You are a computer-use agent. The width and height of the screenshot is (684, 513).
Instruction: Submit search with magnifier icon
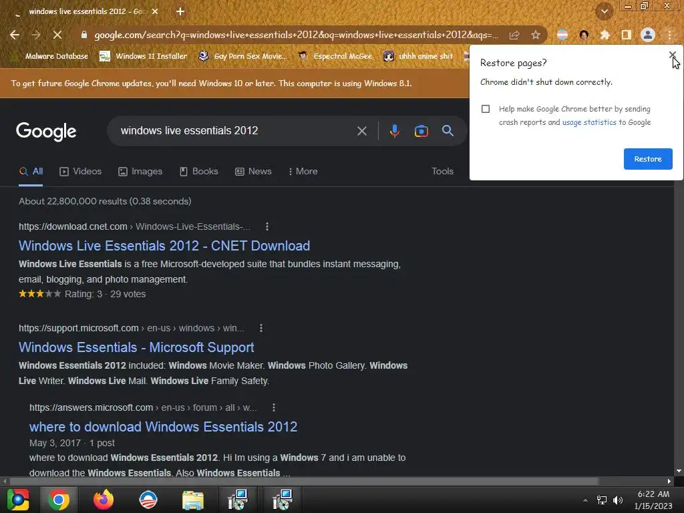[448, 131]
